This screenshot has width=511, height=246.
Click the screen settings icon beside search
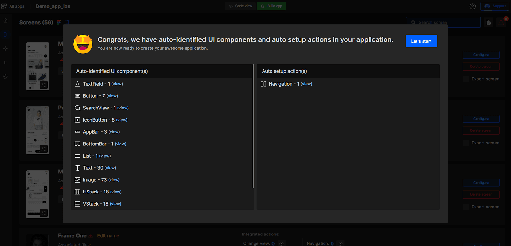(x=488, y=22)
